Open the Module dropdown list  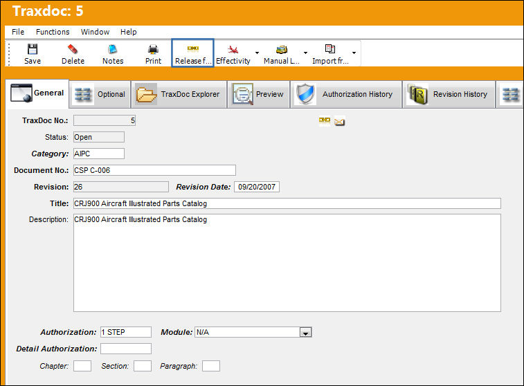coord(306,332)
